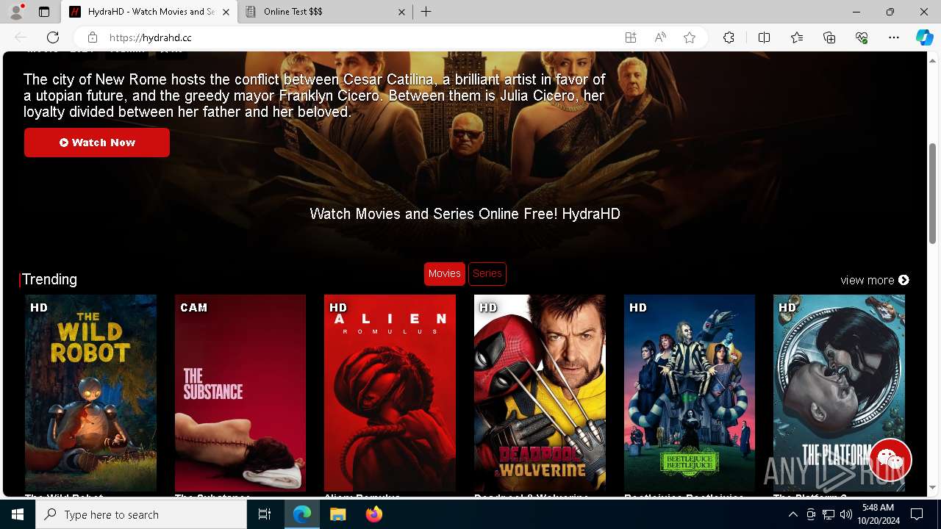Click the back navigation arrow
This screenshot has height=529, width=941.
21,37
